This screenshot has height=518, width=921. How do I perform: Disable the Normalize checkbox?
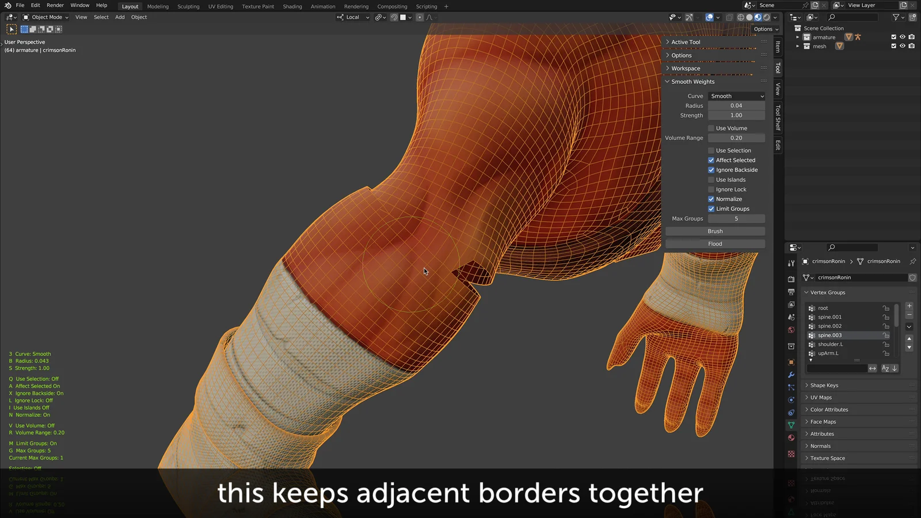point(712,199)
